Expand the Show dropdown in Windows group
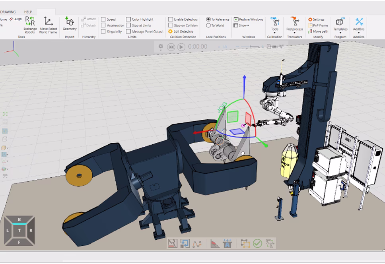This screenshot has width=385, height=264. point(243,25)
